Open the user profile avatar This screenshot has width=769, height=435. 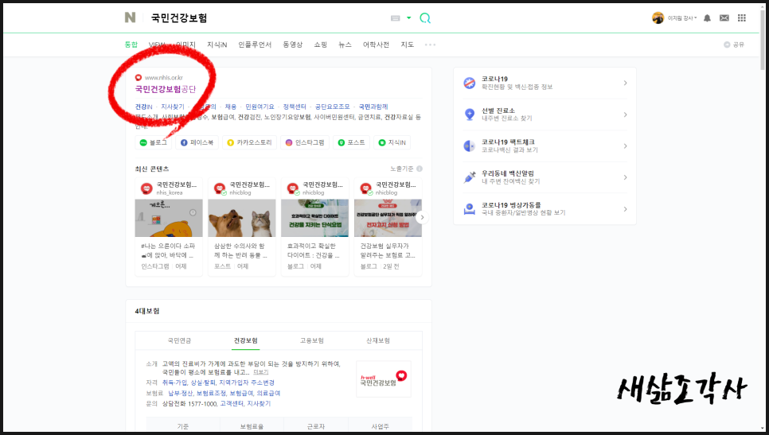tap(658, 18)
